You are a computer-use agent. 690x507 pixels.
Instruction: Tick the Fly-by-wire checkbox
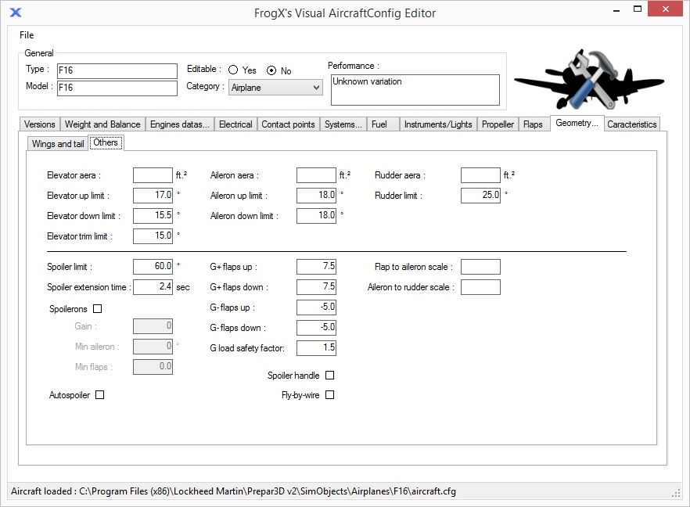tap(329, 395)
